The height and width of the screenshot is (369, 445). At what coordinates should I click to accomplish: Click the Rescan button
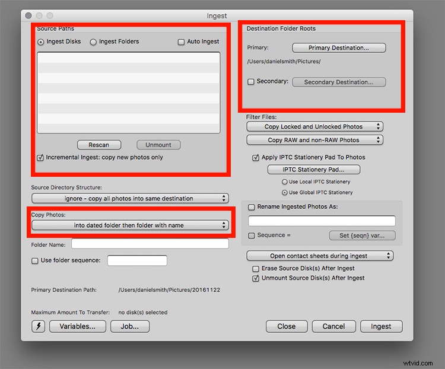[x=99, y=145]
